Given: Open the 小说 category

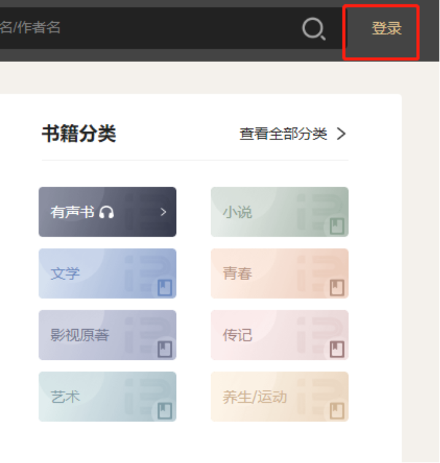Looking at the screenshot, I should (x=279, y=212).
